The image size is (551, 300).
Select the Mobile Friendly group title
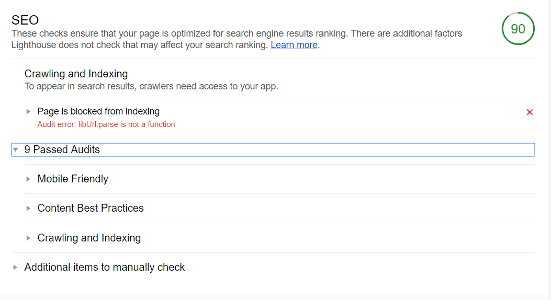[x=73, y=179]
